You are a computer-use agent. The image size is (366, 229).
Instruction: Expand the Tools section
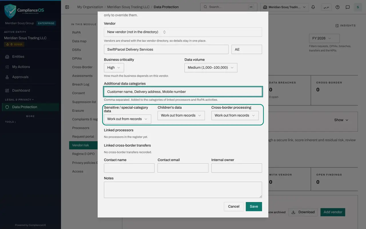pyautogui.click(x=10, y=122)
